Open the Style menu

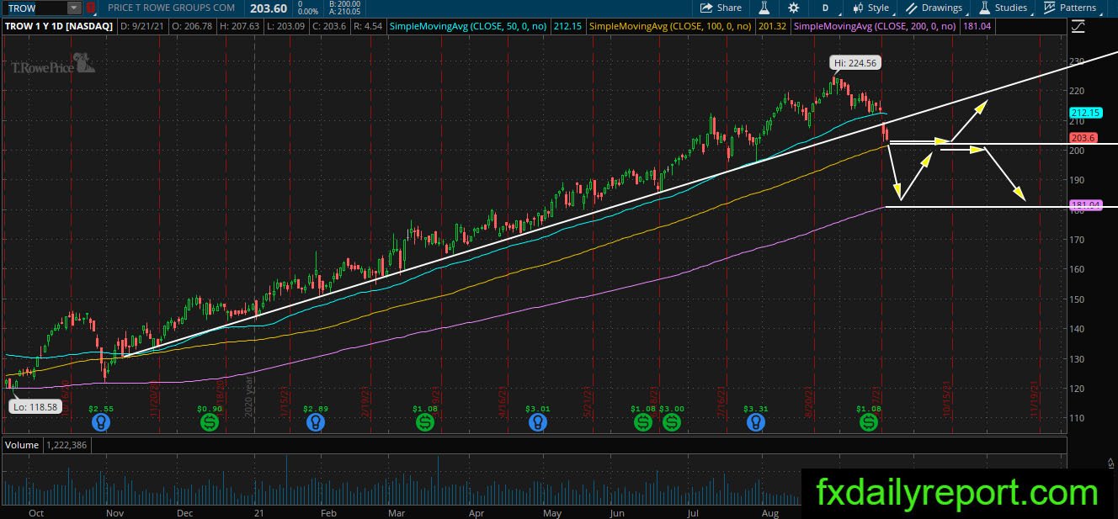870,8
